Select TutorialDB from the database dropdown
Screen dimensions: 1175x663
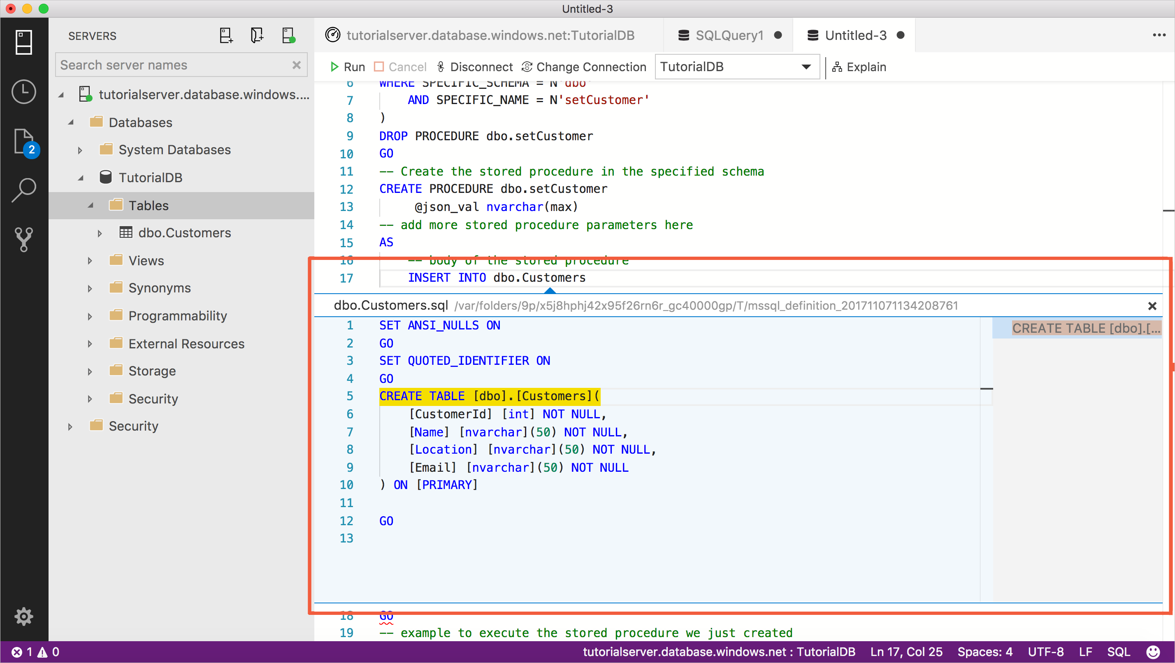tap(735, 67)
